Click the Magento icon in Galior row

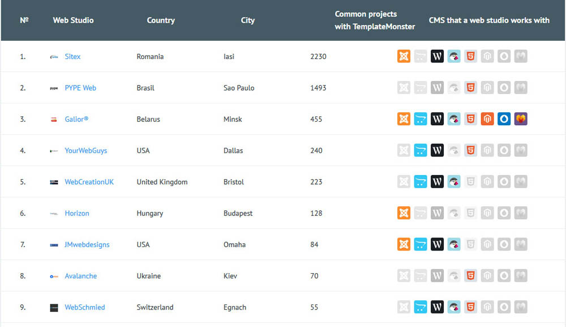pyautogui.click(x=487, y=119)
